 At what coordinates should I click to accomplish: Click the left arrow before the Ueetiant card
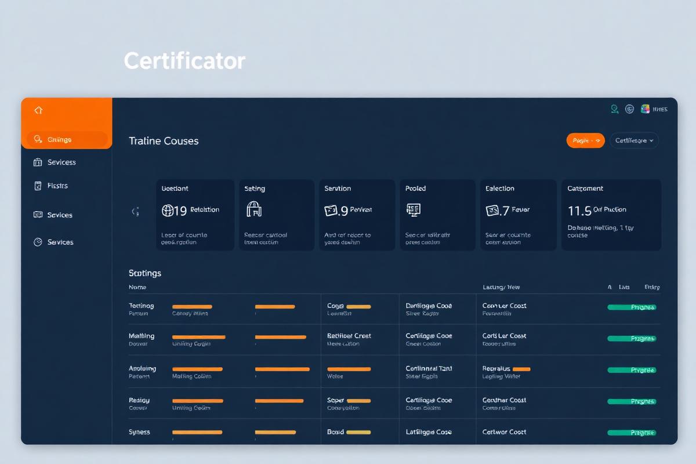(x=136, y=212)
